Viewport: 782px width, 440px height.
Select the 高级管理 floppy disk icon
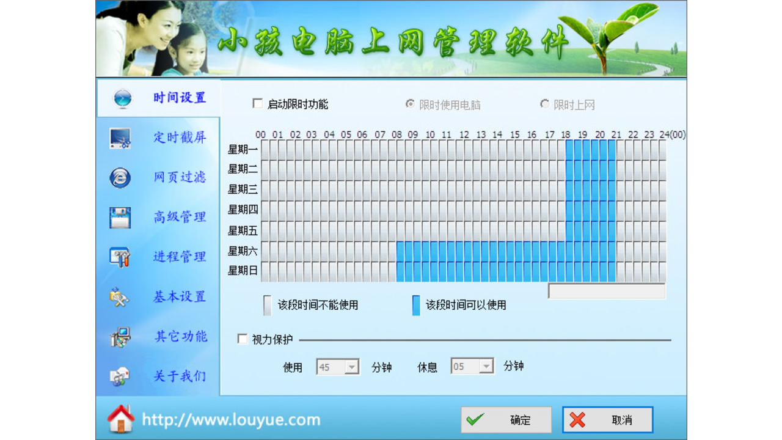coord(120,218)
